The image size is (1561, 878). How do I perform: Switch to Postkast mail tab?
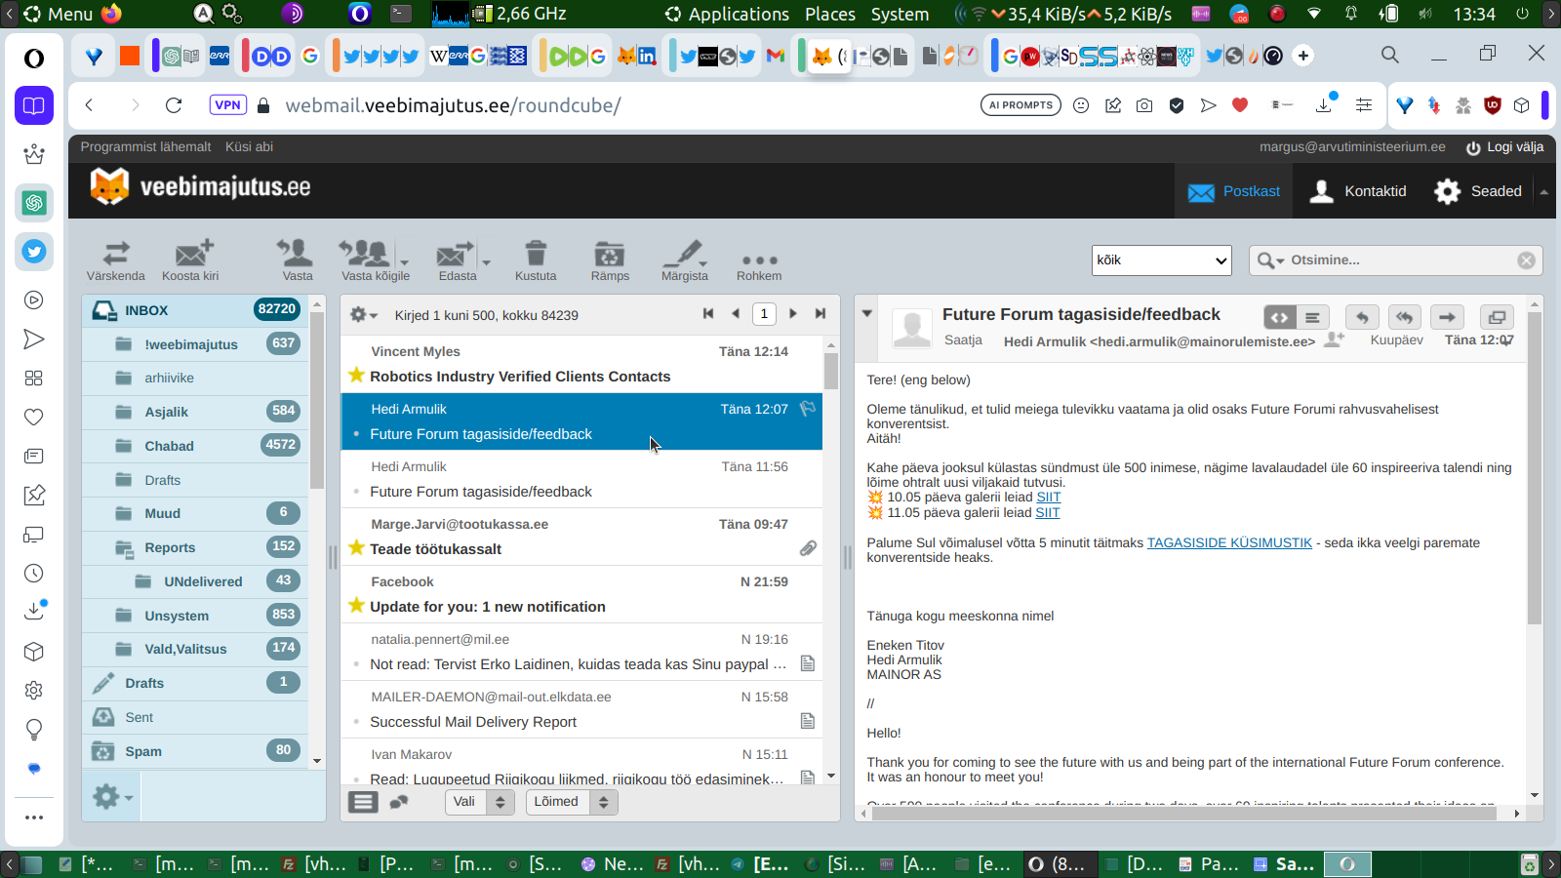click(x=1234, y=191)
